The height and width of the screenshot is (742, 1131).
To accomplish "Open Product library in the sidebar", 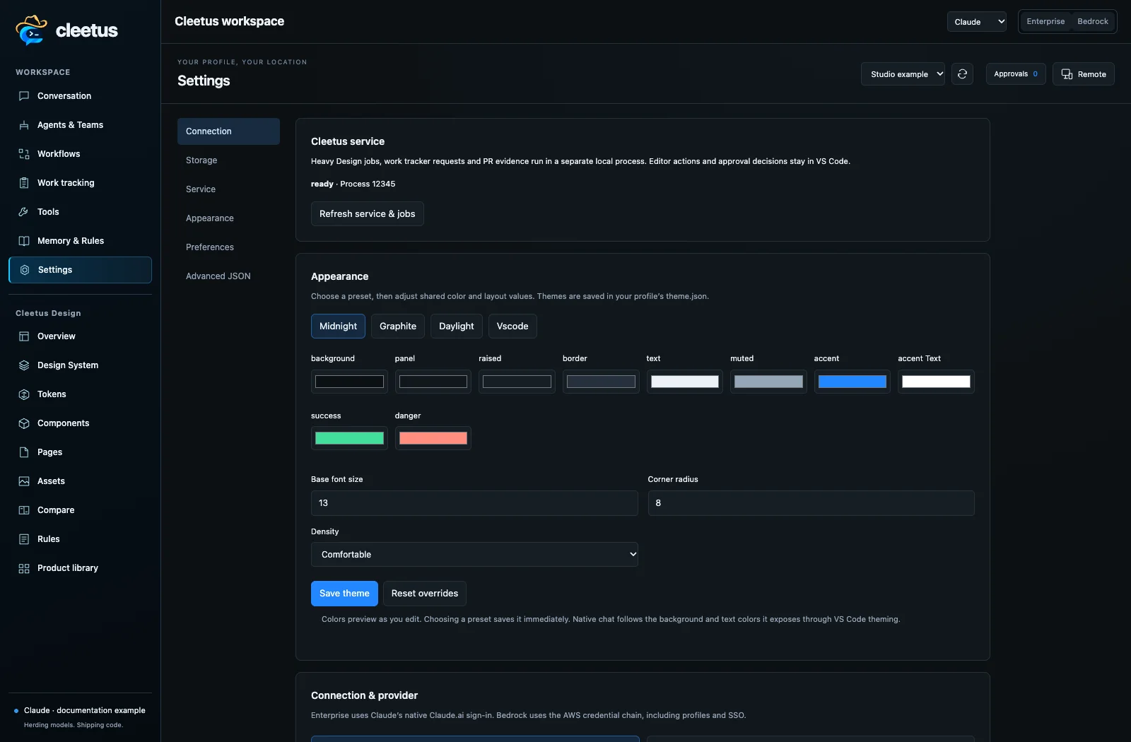I will [x=80, y=568].
